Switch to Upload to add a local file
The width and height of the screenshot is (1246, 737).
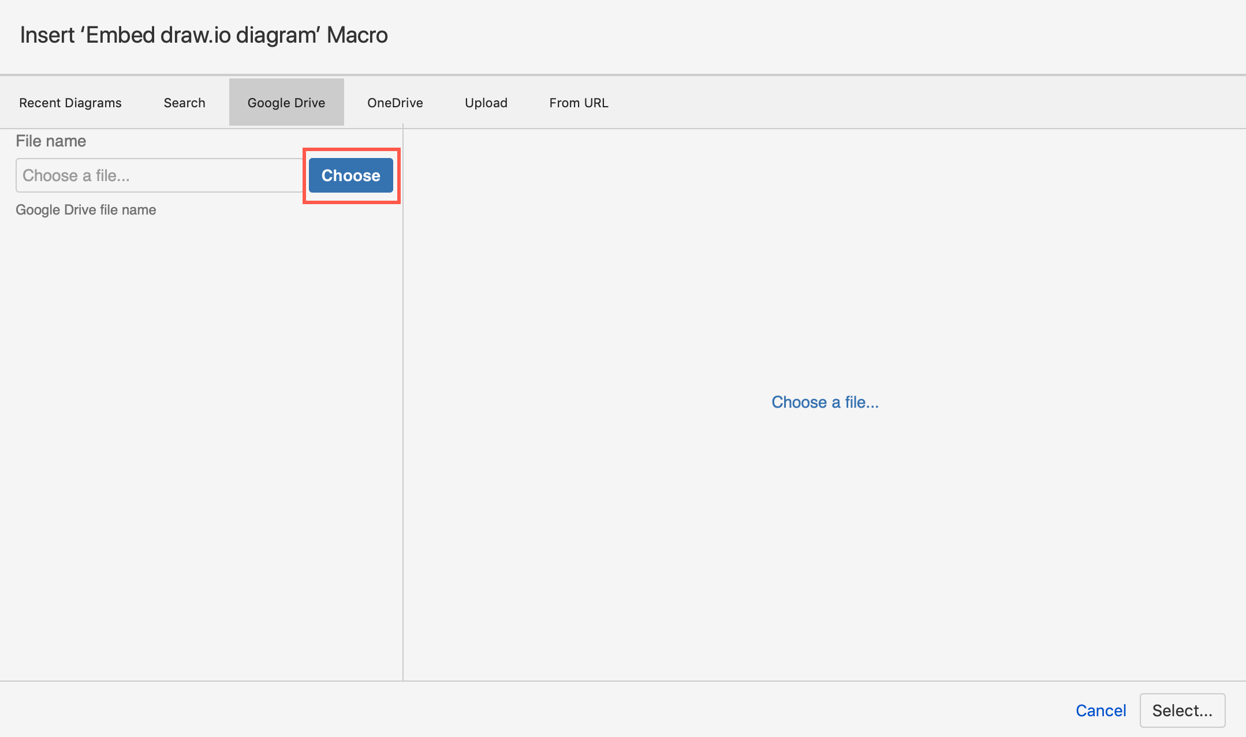486,102
